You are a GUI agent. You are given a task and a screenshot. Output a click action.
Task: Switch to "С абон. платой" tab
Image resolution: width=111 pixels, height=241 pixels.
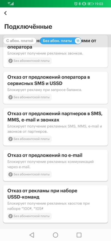pos(20,41)
